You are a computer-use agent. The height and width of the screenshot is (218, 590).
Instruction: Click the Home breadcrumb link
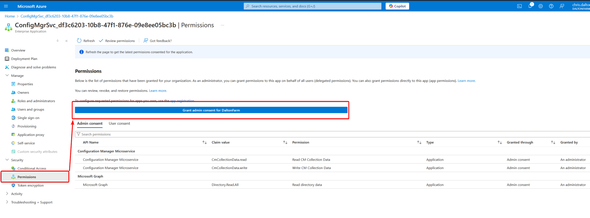point(10,16)
